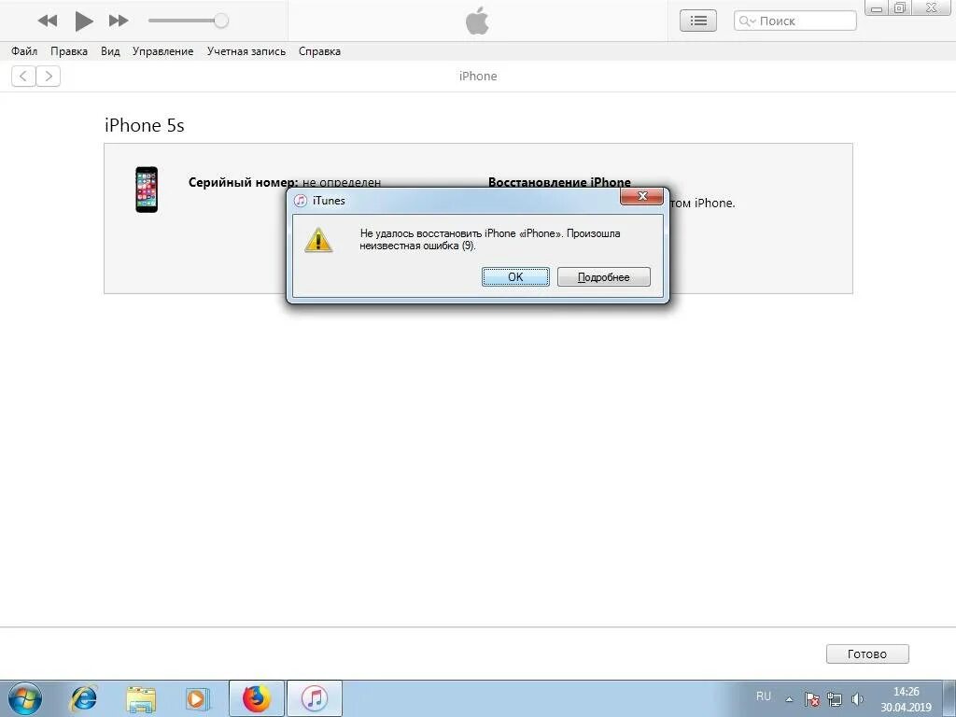Image resolution: width=956 pixels, height=717 pixels.
Task: Click the speaker volume tray icon
Action: pos(857,698)
